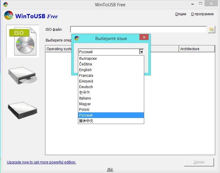The width and height of the screenshot is (220, 173).
Task: Click the Upgrade now to get more powerful edition link
Action: click(41, 162)
